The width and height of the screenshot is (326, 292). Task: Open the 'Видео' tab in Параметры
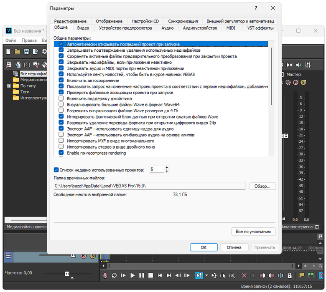coord(83,28)
